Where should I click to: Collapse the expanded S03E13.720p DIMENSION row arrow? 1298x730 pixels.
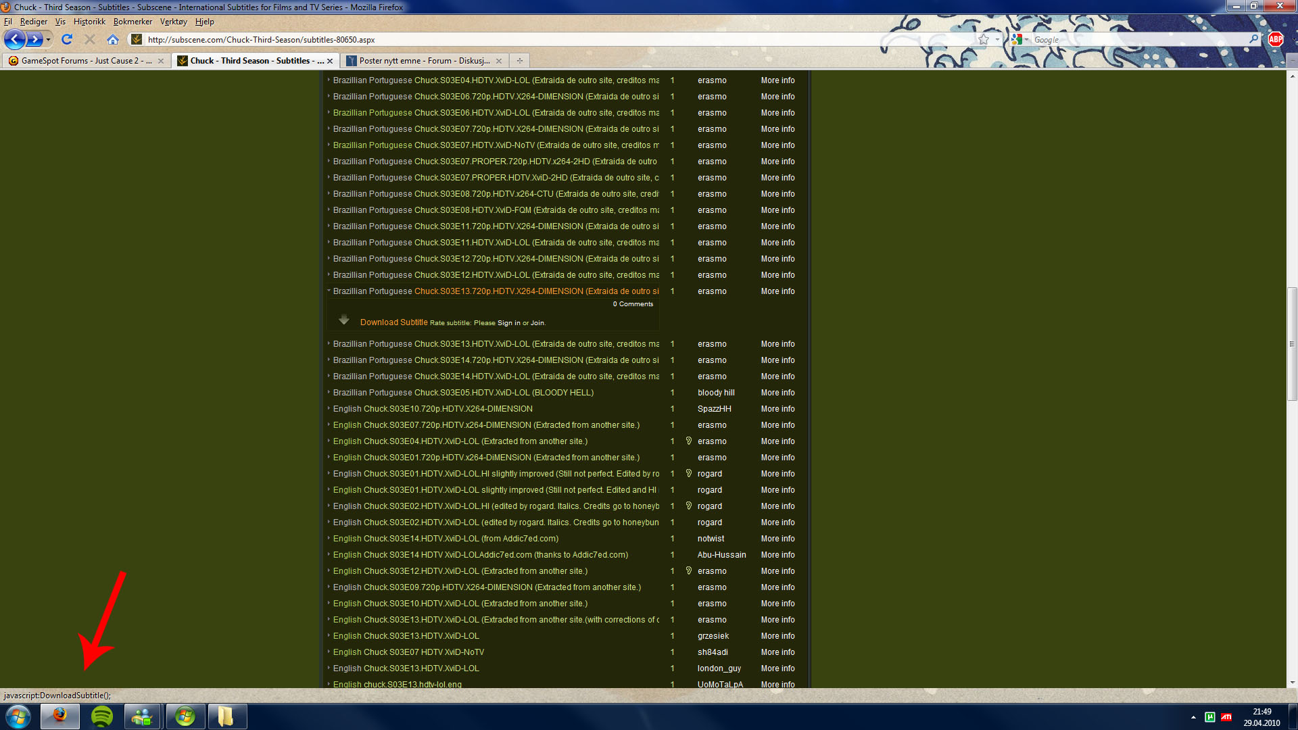[329, 291]
